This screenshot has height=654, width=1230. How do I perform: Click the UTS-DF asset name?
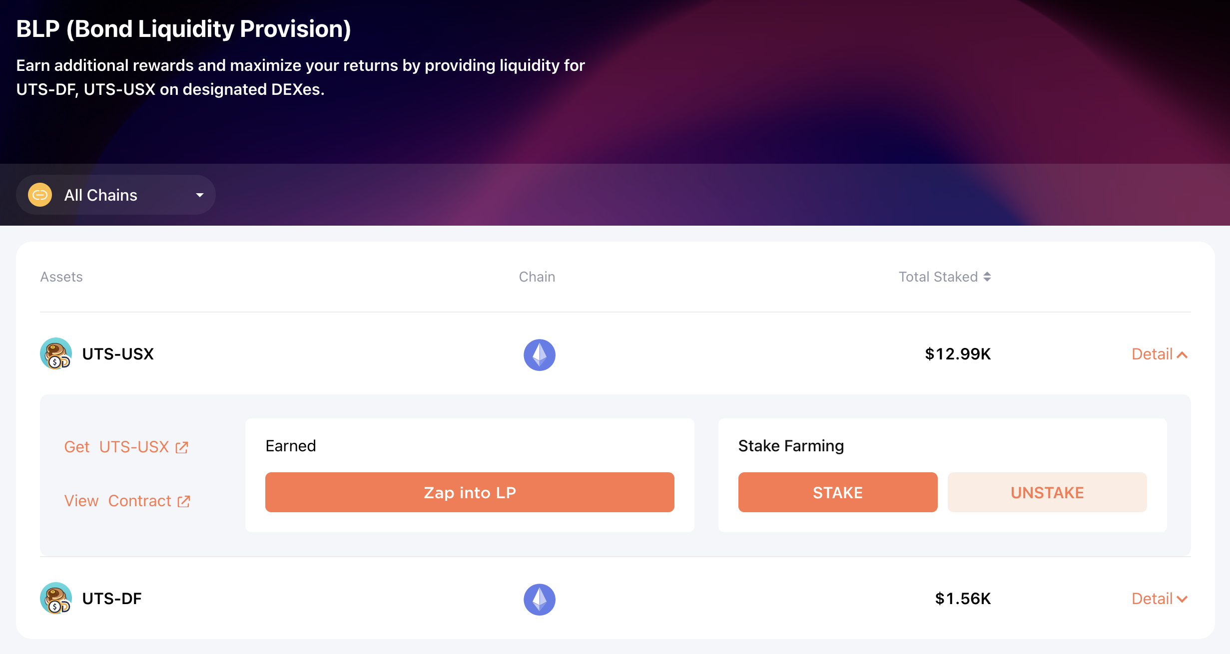112,599
